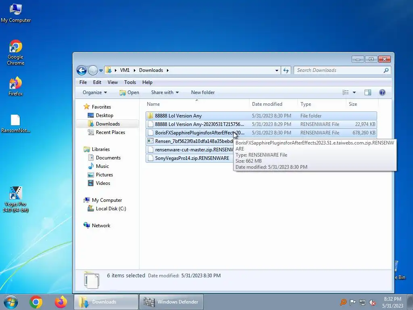This screenshot has width=413, height=310.
Task: Click the blue Help question mark icon
Action: pyautogui.click(x=382, y=92)
